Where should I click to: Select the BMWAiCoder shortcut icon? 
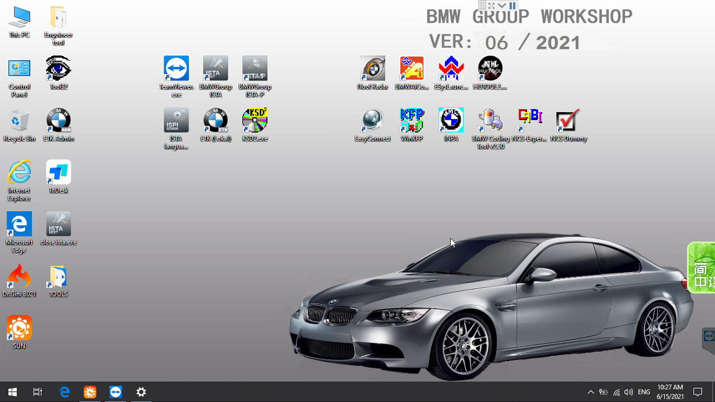pos(411,74)
